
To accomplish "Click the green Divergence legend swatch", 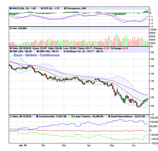I will [65, 8].
